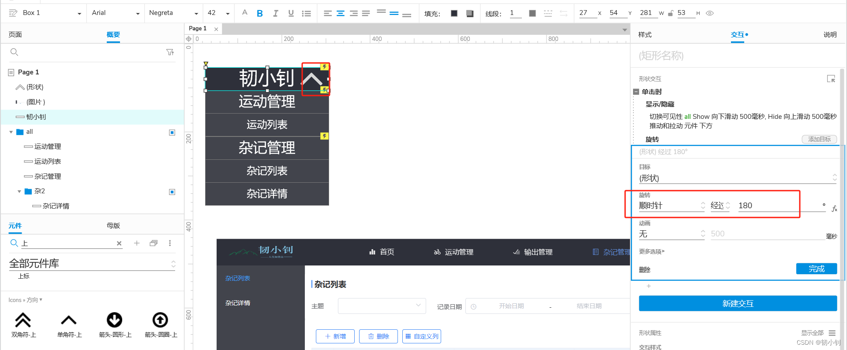Open the line style pattern options

point(548,13)
